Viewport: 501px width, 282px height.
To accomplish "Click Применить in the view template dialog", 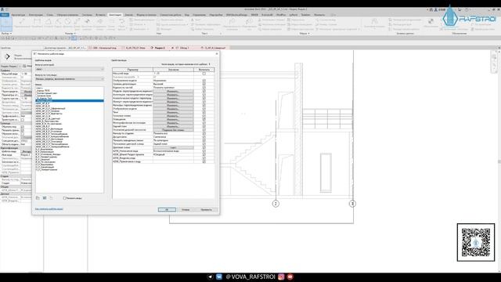I will click(x=206, y=210).
